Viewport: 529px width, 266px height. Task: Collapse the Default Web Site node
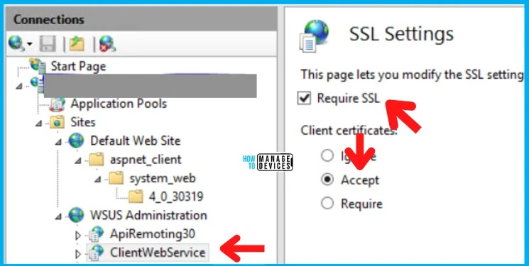click(59, 142)
